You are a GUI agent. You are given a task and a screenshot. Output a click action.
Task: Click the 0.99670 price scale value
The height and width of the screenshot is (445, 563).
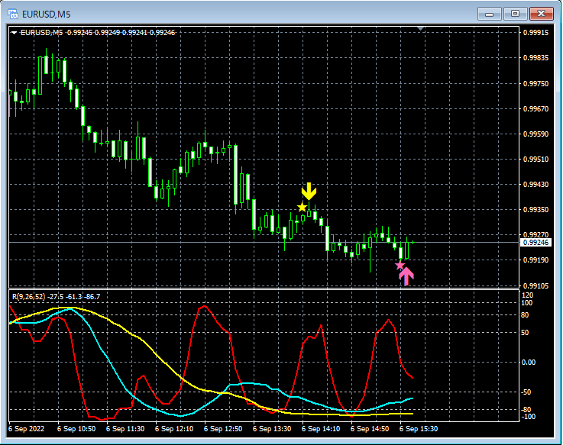click(x=535, y=108)
